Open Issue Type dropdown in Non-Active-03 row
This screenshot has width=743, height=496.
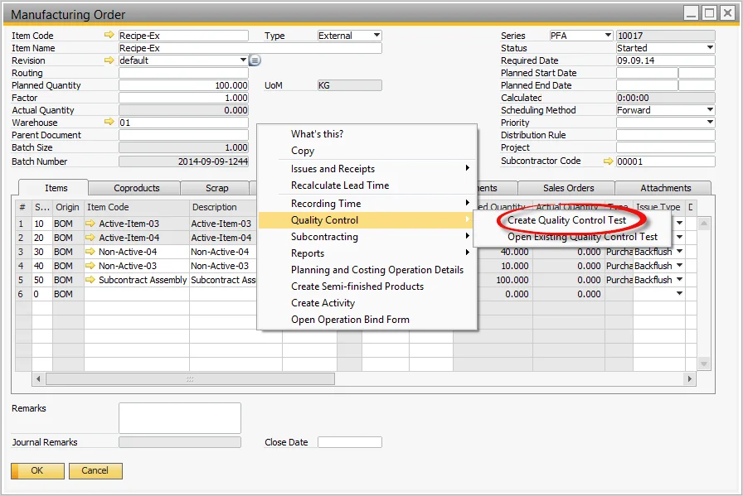(x=679, y=266)
